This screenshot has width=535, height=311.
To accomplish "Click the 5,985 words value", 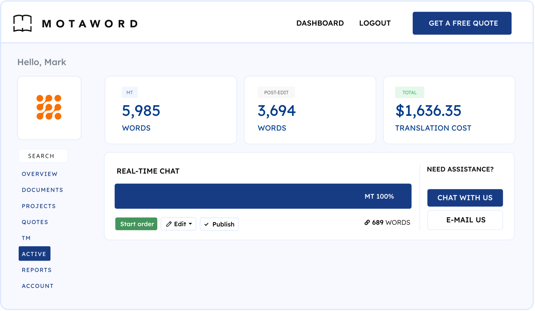I will (x=141, y=111).
